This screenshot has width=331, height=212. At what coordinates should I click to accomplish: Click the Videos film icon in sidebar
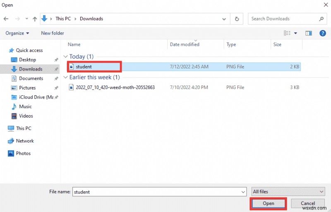coord(14,116)
